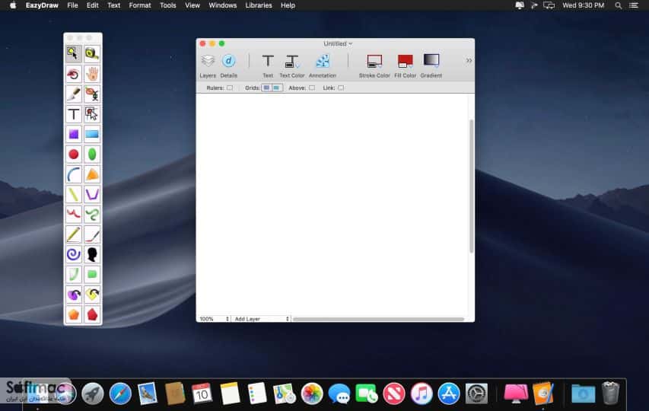Screen dimensions: 649x411
Task: Click the vertical scrollbar of canvas
Action: [x=471, y=186]
